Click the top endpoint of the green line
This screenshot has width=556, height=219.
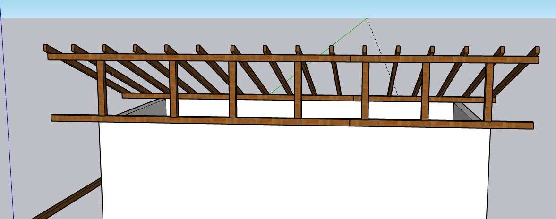367,18
